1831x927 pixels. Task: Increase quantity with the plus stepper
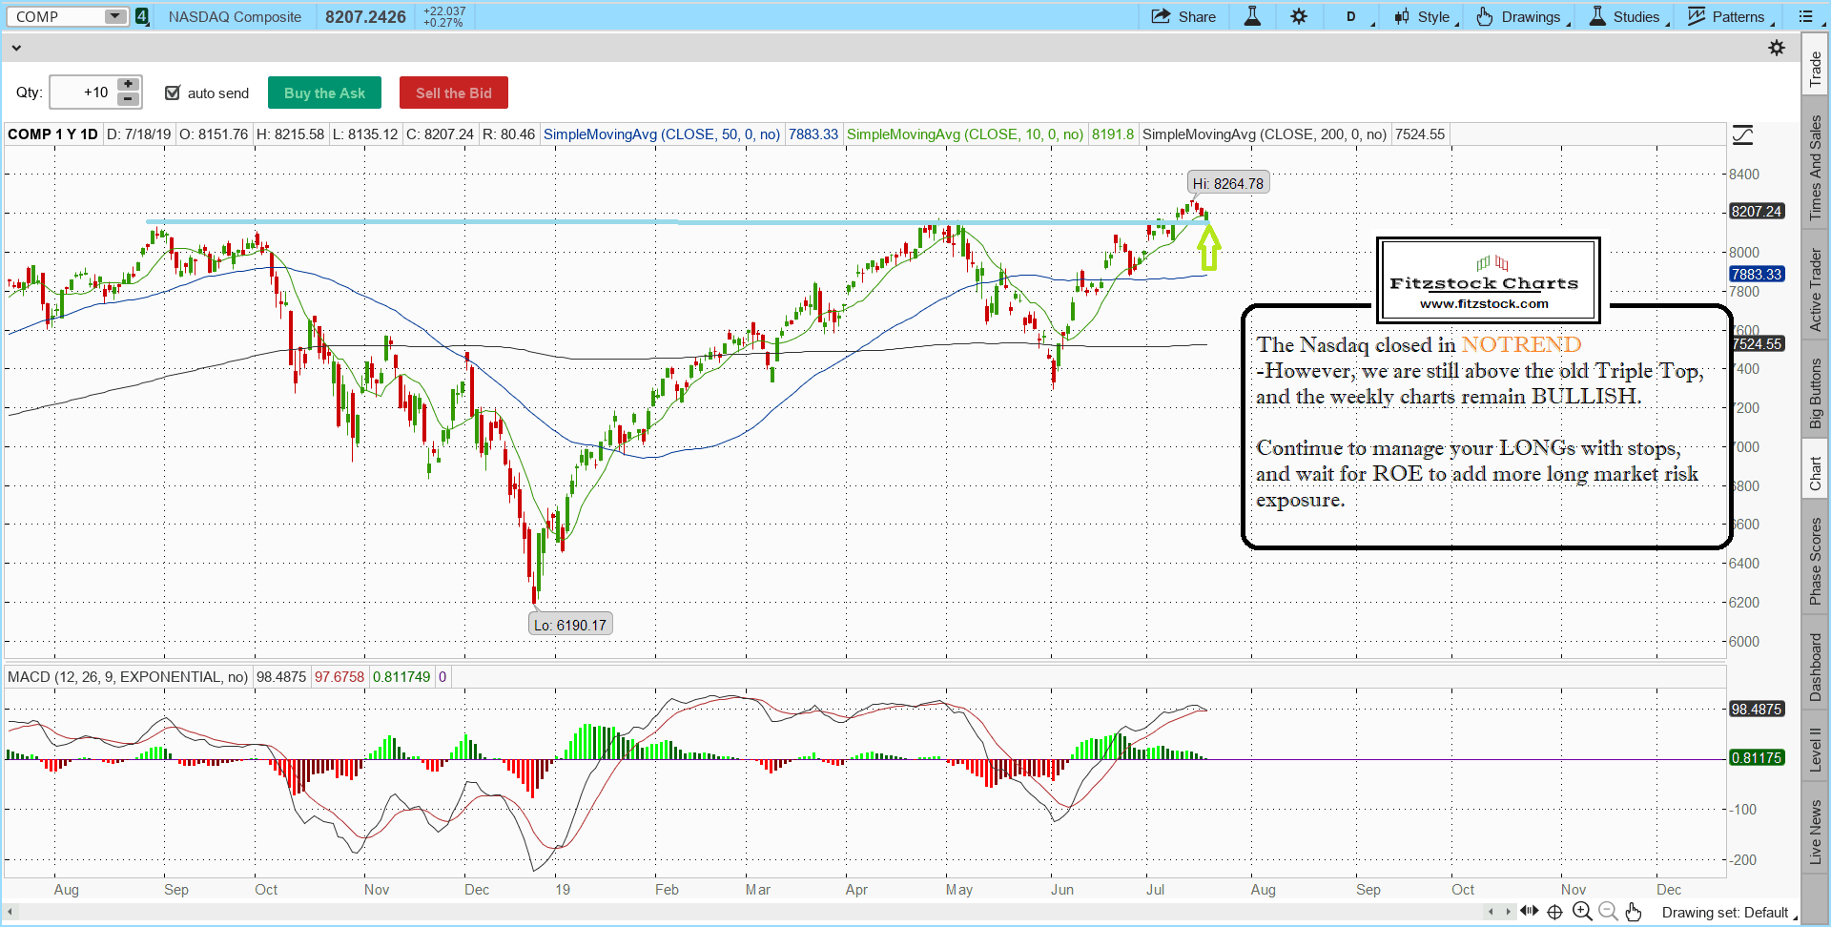pos(128,85)
